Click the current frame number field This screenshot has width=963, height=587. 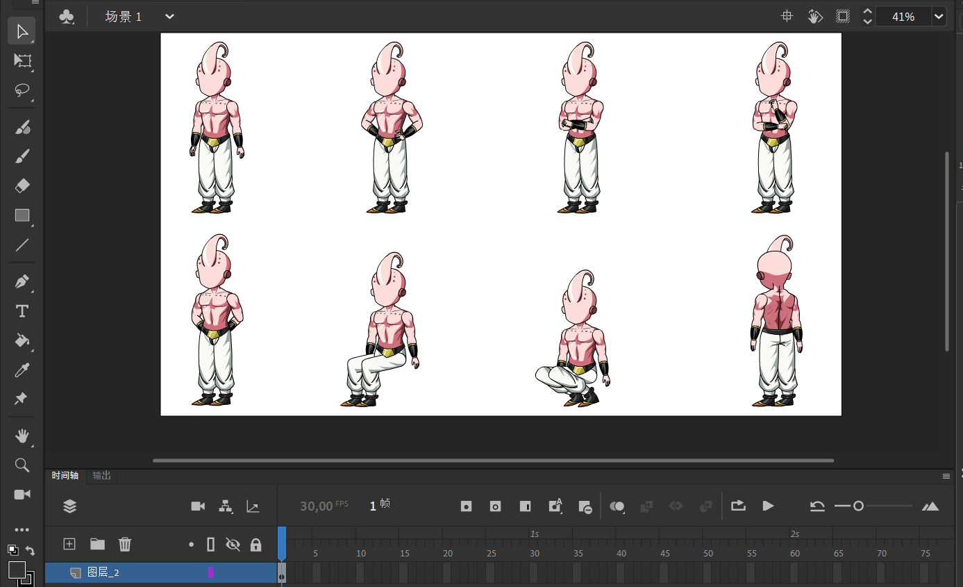[373, 506]
